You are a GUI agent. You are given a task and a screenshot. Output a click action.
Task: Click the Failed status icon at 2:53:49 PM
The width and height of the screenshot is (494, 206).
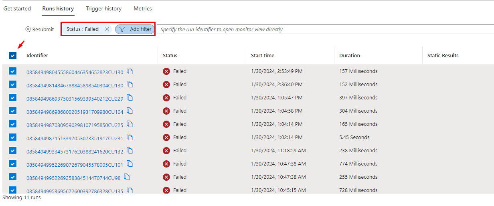point(166,71)
